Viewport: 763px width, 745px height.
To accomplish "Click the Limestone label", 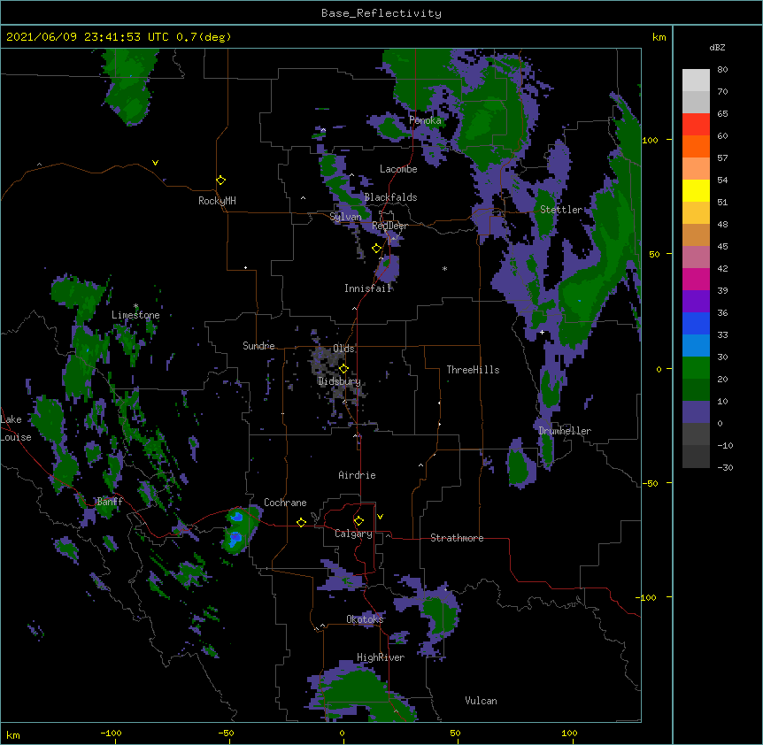I will coord(135,315).
